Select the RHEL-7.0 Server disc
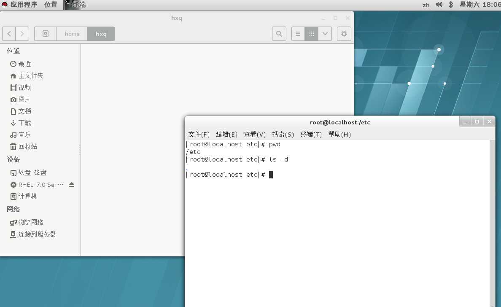501x307 pixels. (37, 185)
